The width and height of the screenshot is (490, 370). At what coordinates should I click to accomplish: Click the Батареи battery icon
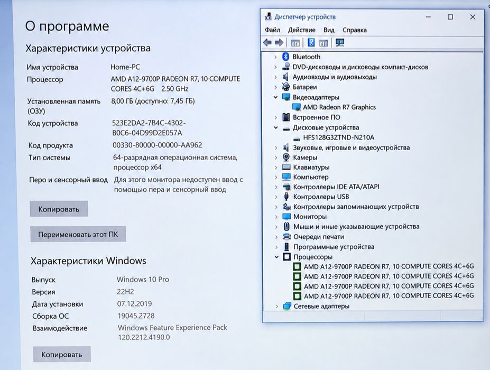click(285, 87)
